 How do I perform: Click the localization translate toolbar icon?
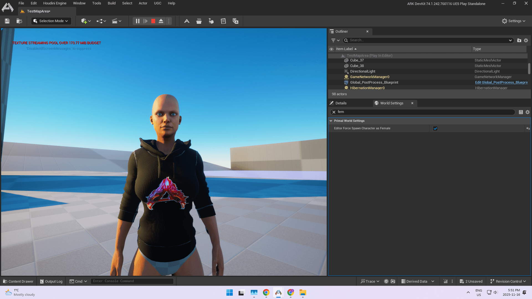(x=236, y=21)
